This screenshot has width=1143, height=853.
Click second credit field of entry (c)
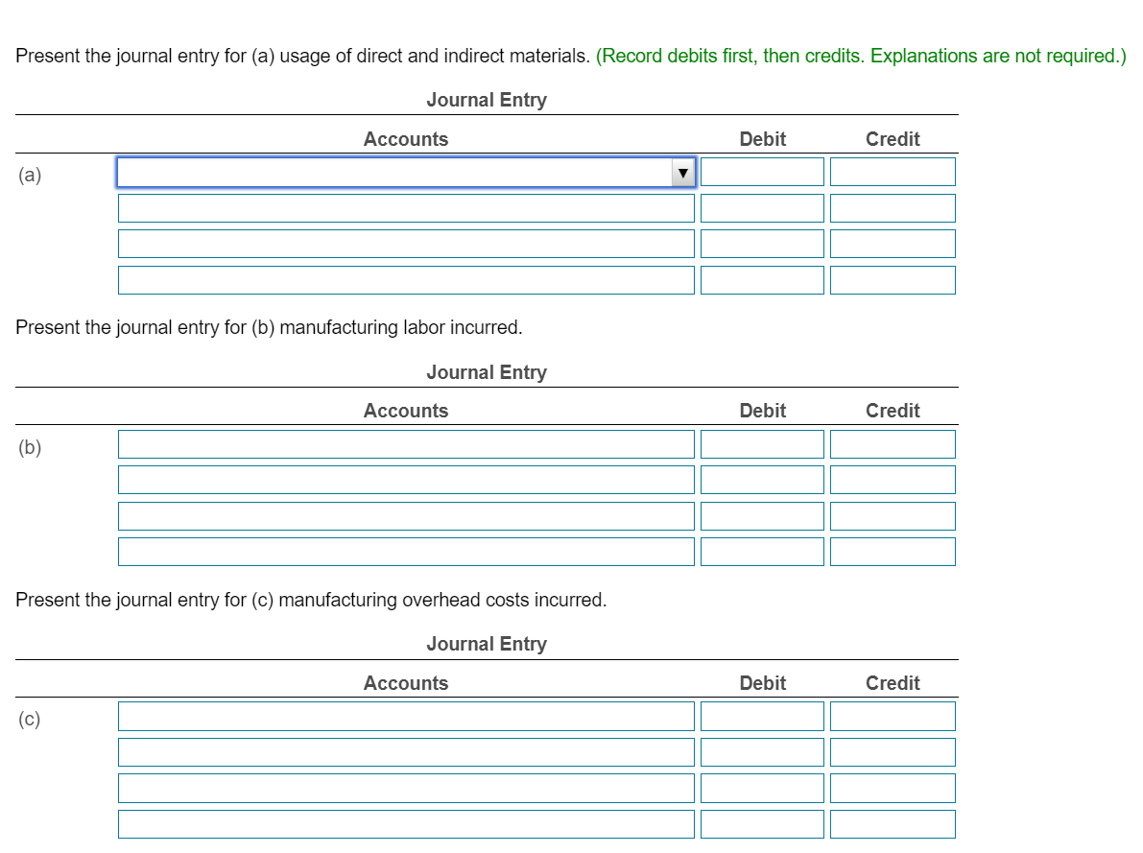click(893, 752)
